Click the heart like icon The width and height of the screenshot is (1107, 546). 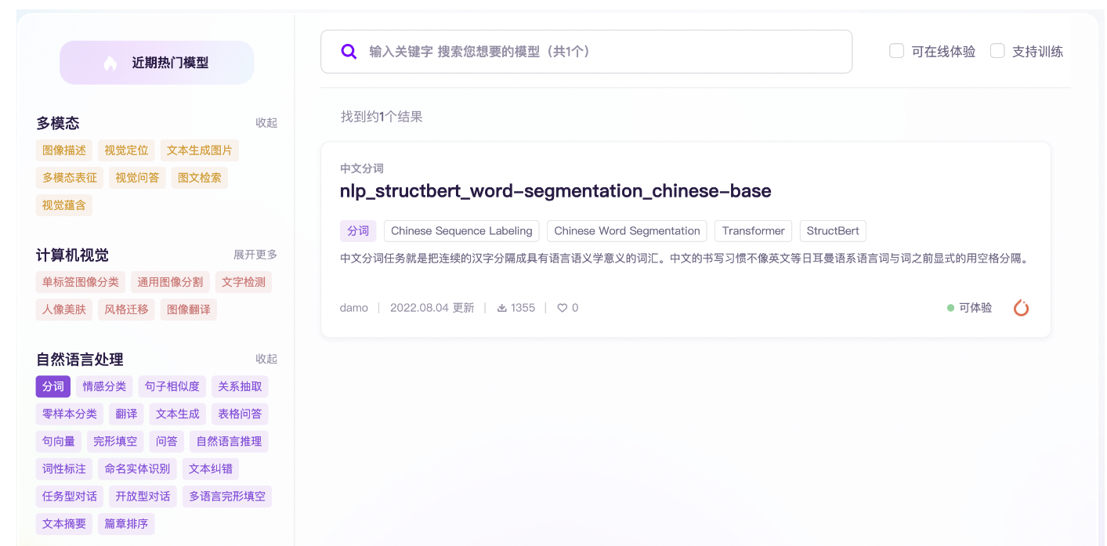(562, 308)
